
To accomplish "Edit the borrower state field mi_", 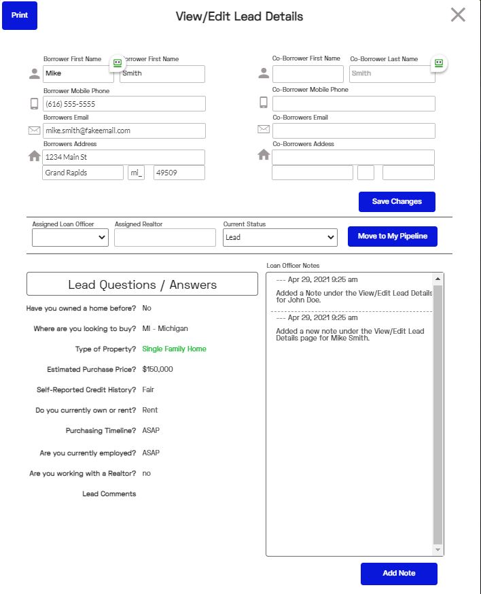I will (x=136, y=173).
